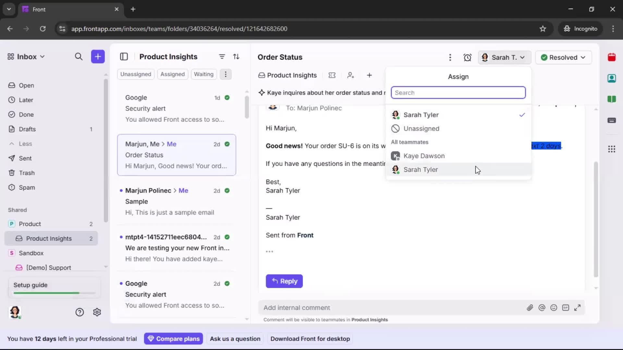Compose a new message with the plus button
The image size is (623, 350).
coord(98,56)
